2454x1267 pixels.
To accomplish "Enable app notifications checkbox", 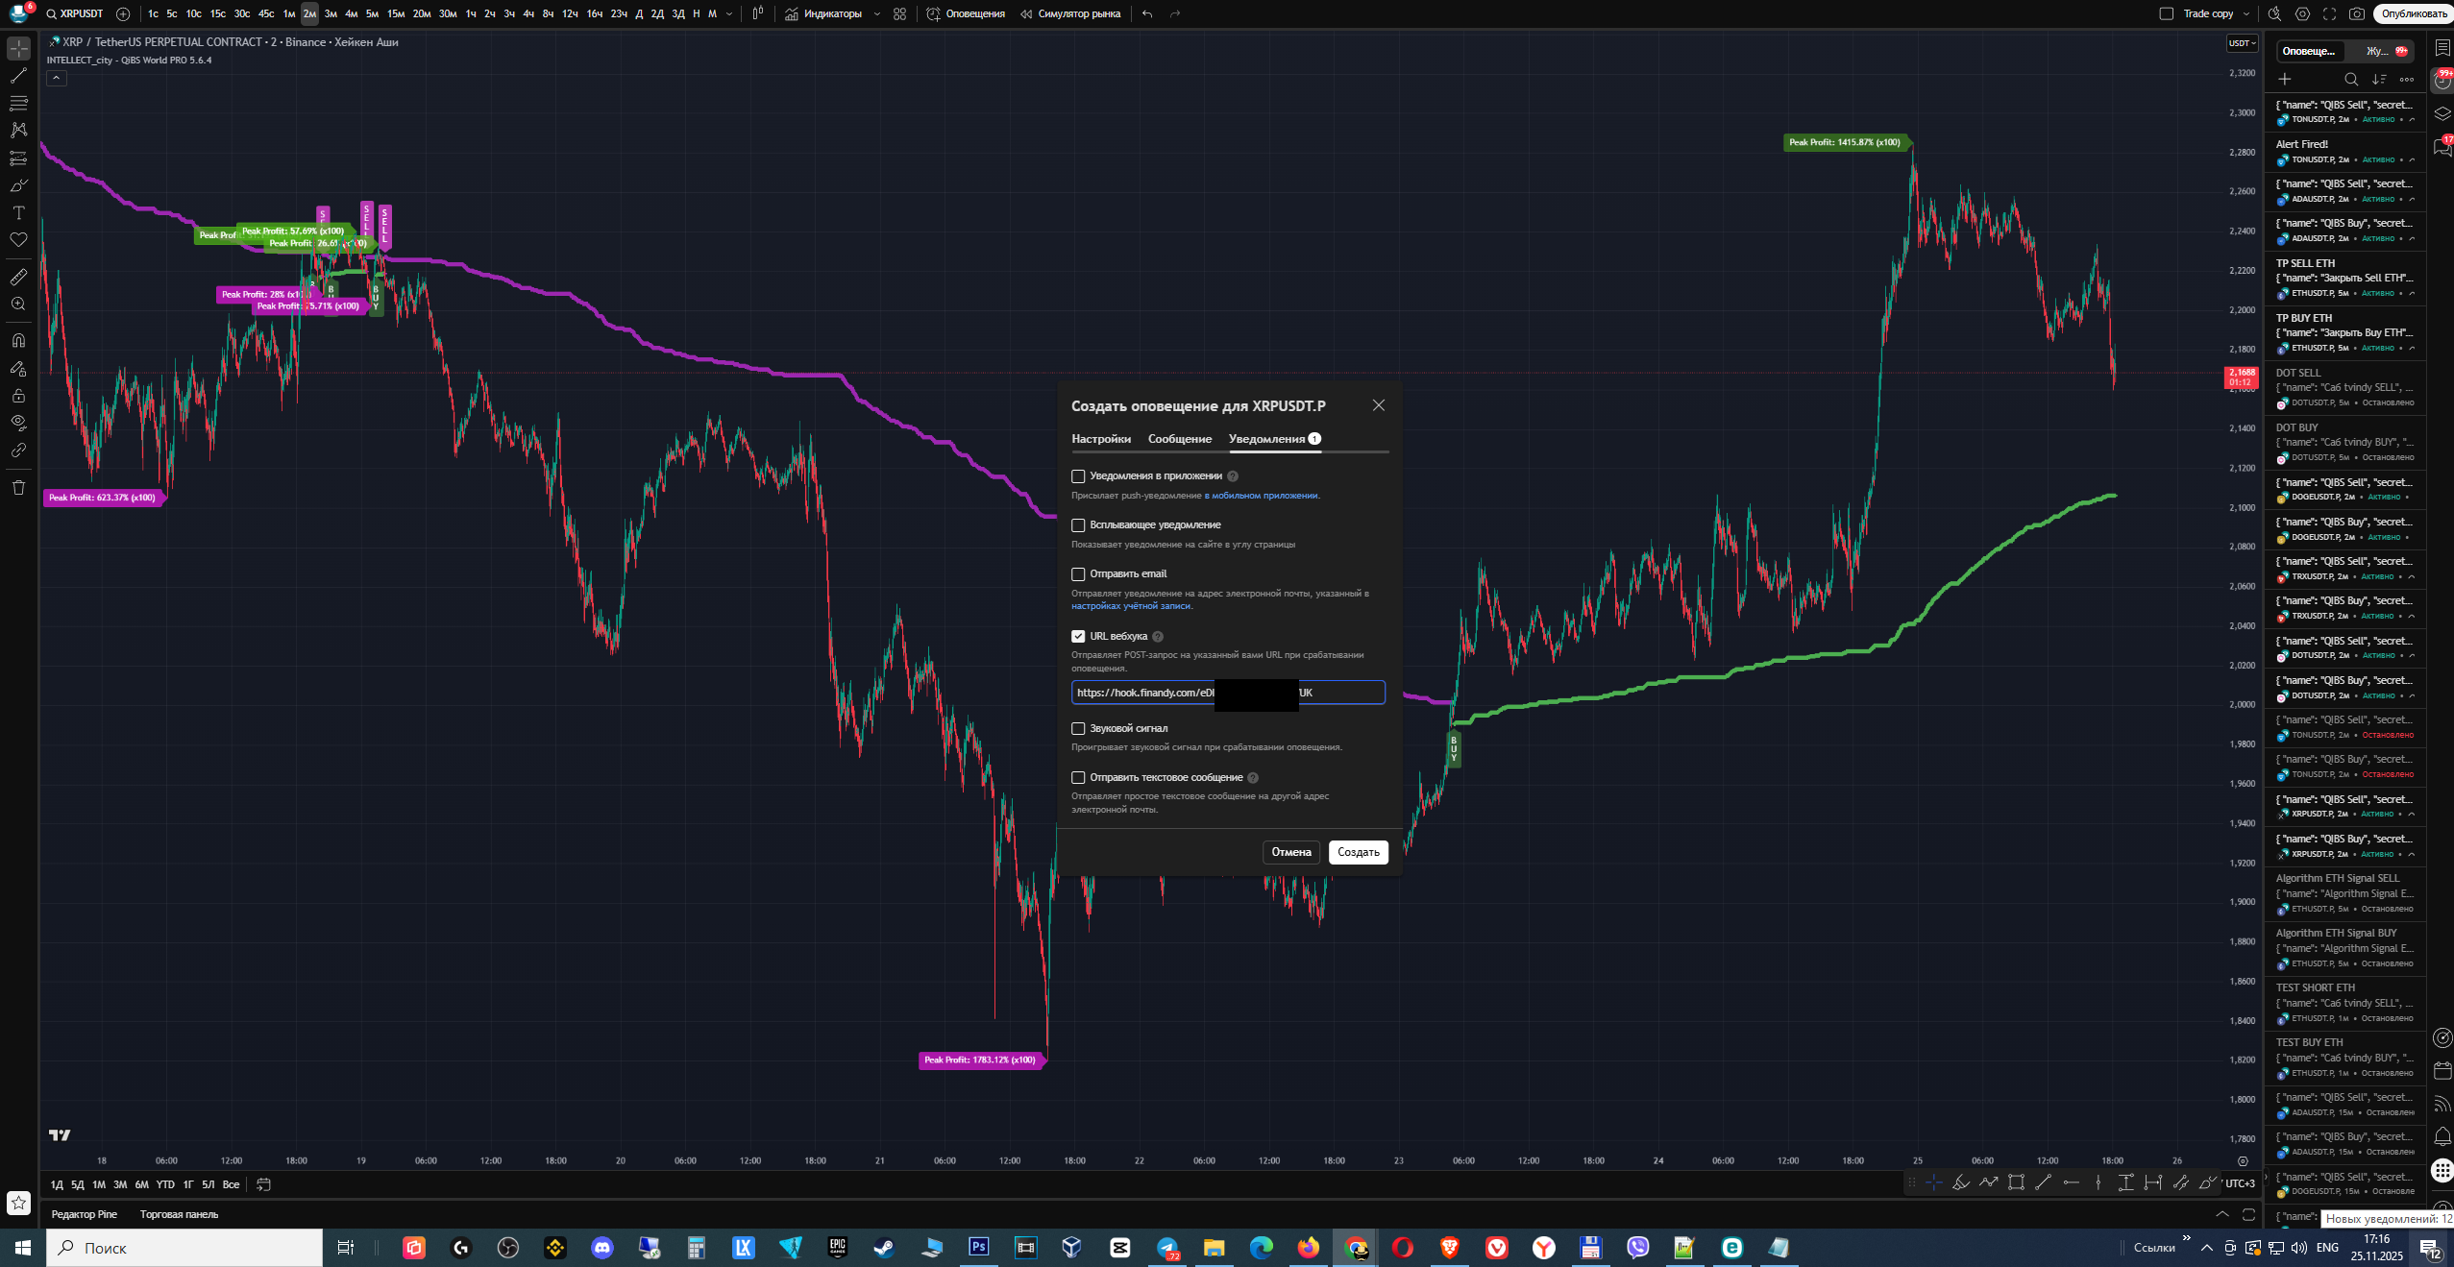I will tap(1078, 476).
